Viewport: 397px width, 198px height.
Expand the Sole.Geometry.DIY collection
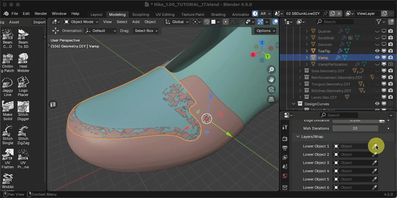(300, 71)
